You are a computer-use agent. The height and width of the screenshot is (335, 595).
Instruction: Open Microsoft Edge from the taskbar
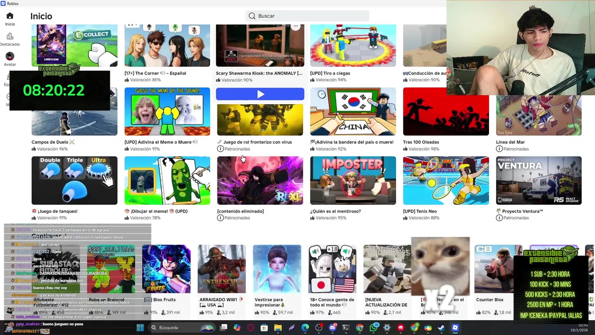(x=305, y=328)
